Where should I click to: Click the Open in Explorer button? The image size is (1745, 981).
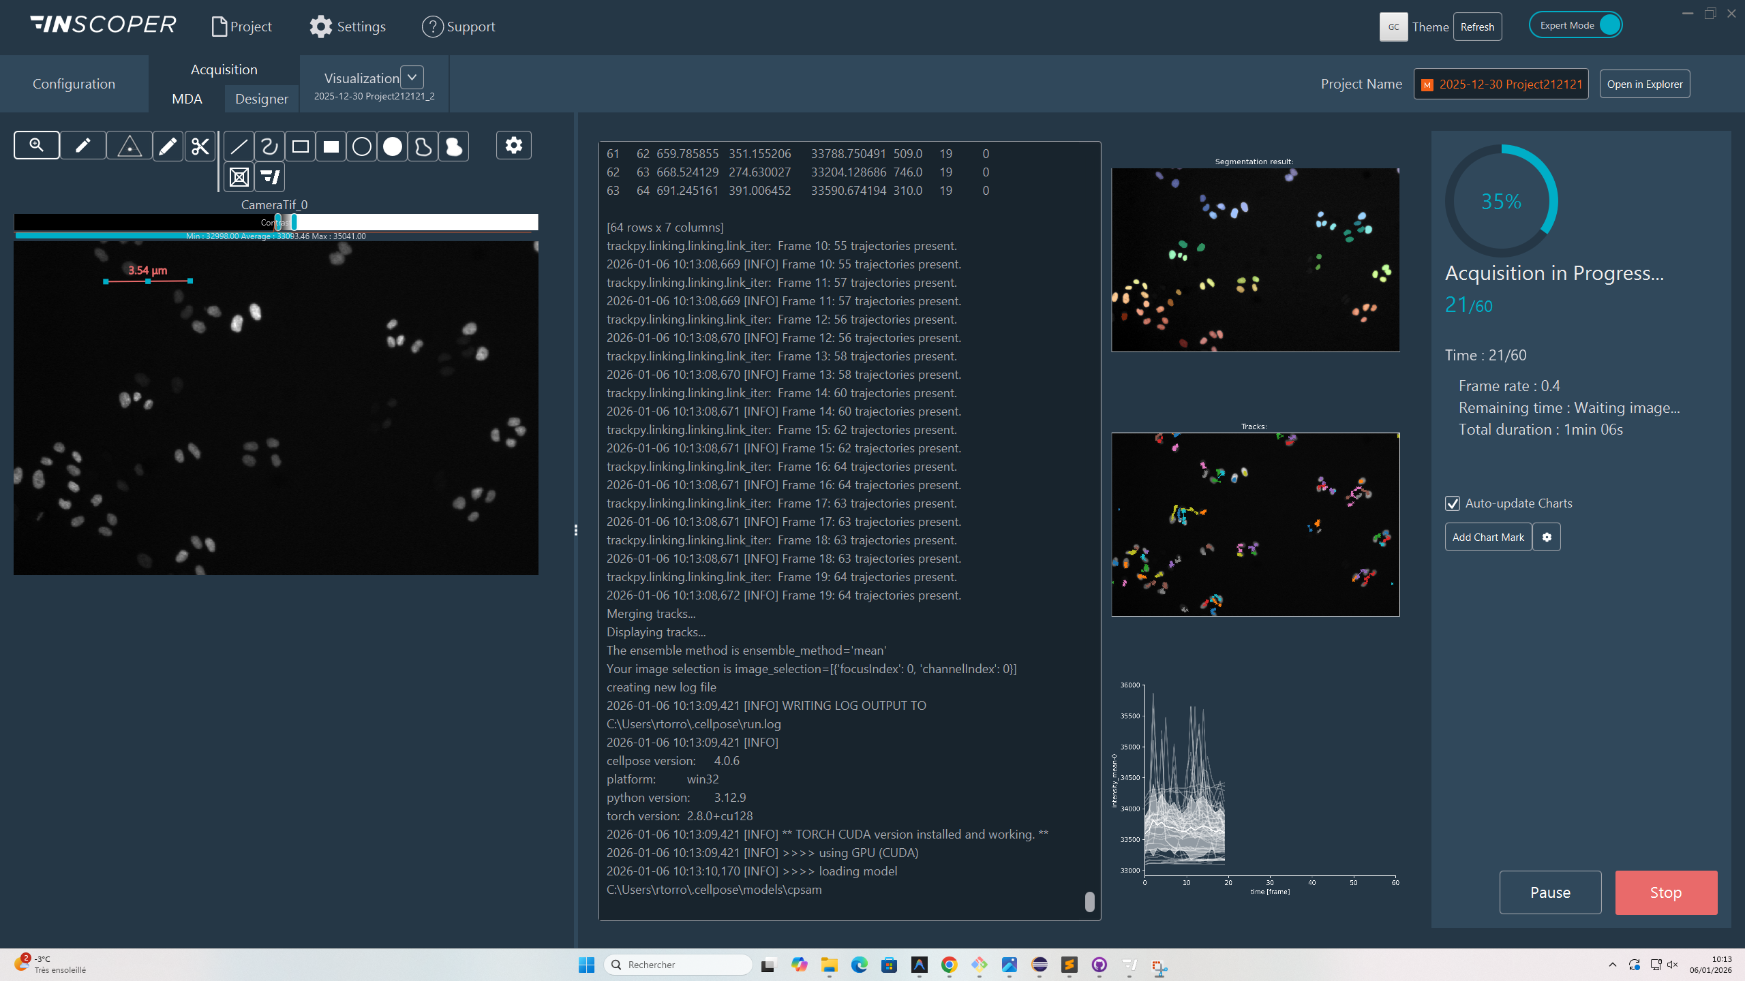1644,84
